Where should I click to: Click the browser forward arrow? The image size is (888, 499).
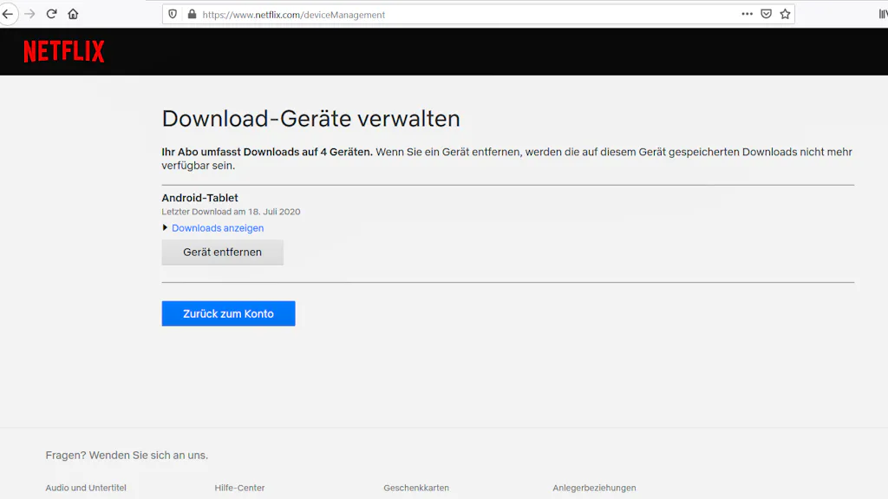pyautogui.click(x=30, y=14)
